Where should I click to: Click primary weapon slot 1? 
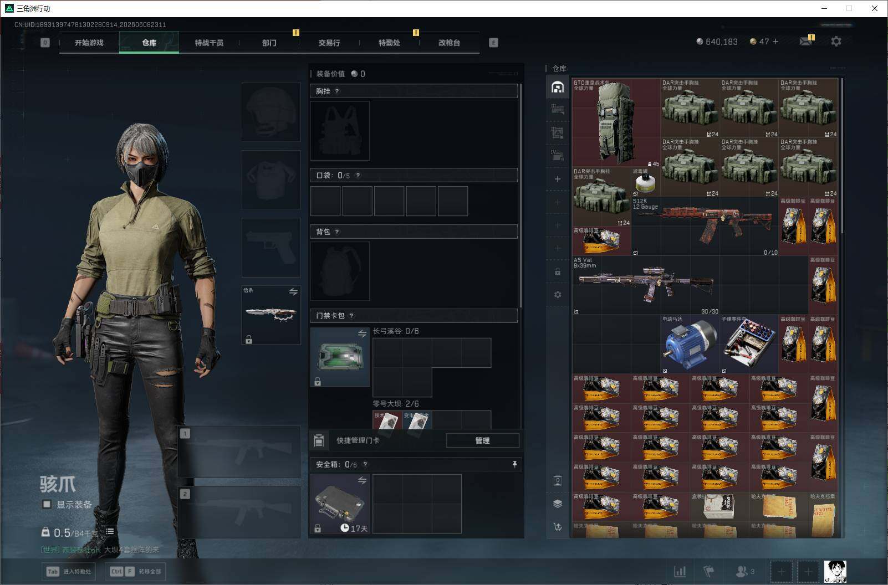click(x=239, y=451)
